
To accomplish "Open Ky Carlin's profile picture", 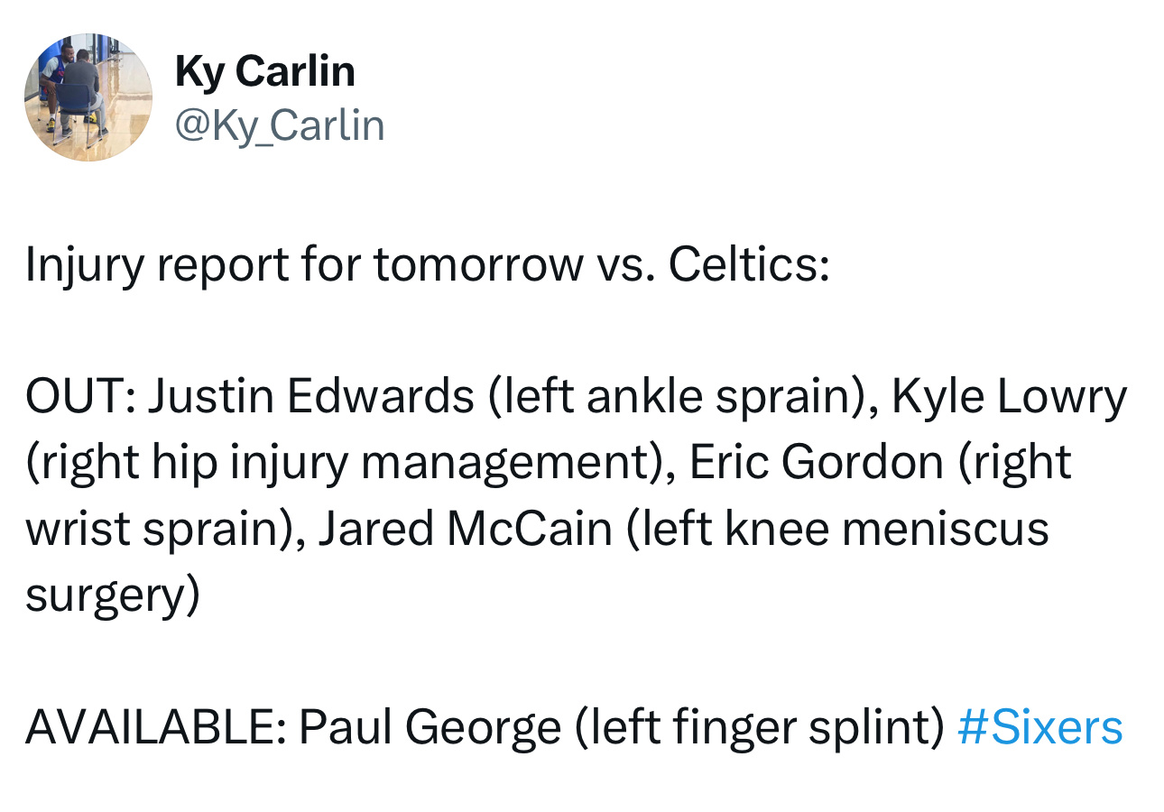I will point(88,97).
